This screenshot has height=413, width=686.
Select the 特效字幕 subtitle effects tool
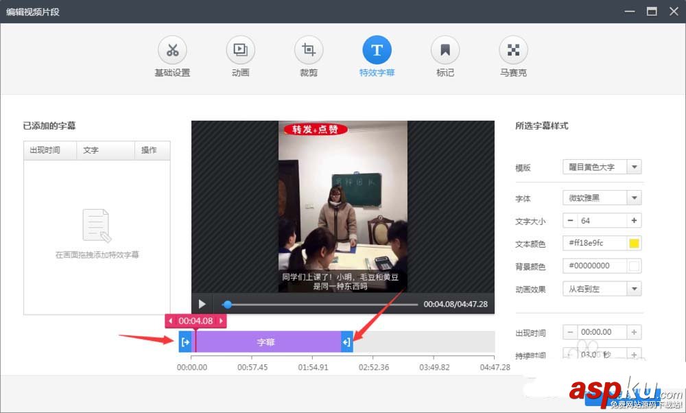pos(376,56)
